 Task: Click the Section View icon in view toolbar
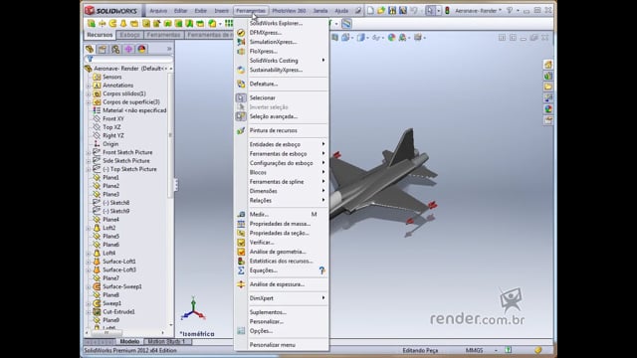pos(334,38)
